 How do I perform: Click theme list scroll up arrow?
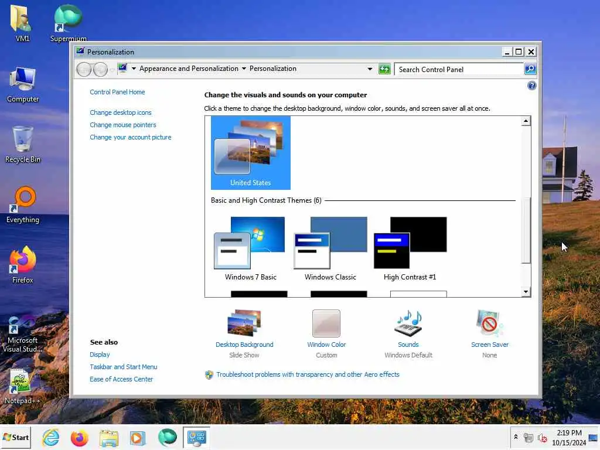click(526, 121)
